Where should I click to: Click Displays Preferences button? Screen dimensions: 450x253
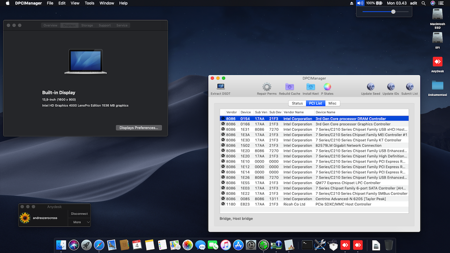[139, 127]
